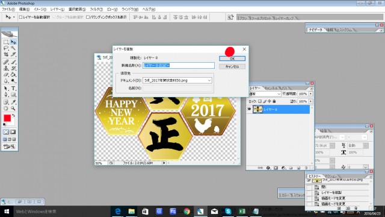This screenshot has width=385, height=217.
Task: Confirm layer duplication with OK
Action: coord(232,58)
